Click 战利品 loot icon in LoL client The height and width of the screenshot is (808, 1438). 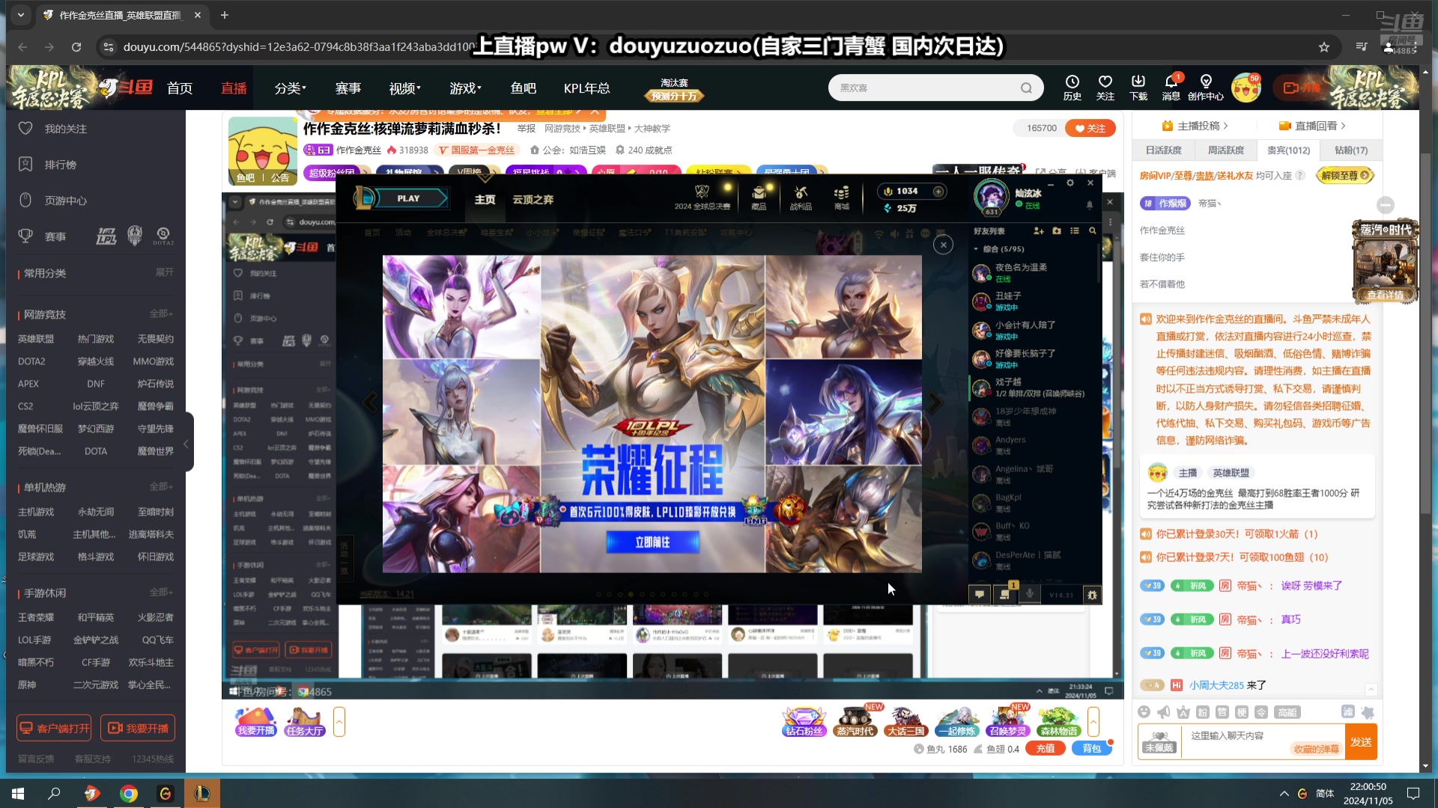point(801,198)
